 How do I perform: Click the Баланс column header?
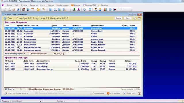[128, 61]
